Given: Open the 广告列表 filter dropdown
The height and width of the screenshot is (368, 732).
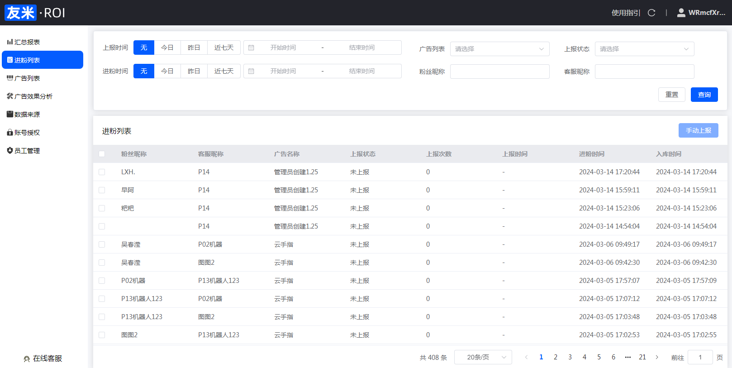Looking at the screenshot, I should click(499, 49).
